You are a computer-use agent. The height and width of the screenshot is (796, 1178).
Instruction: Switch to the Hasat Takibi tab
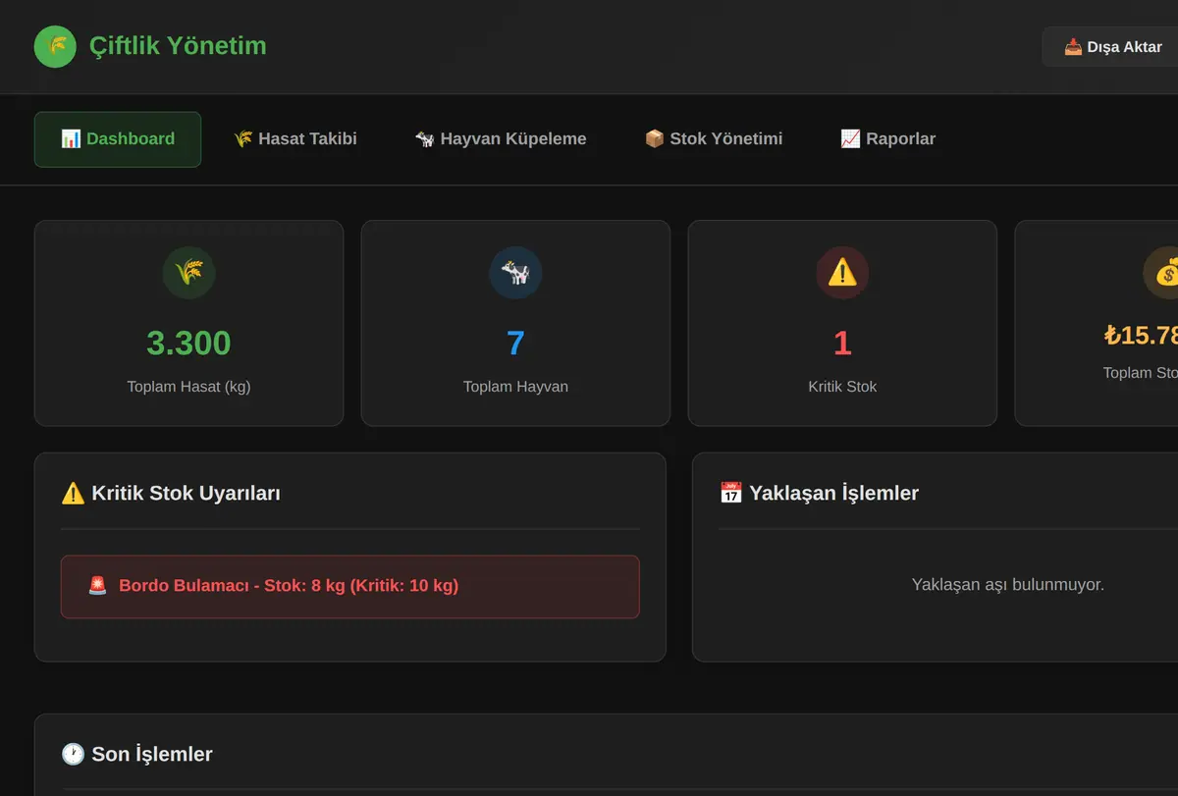click(x=294, y=139)
